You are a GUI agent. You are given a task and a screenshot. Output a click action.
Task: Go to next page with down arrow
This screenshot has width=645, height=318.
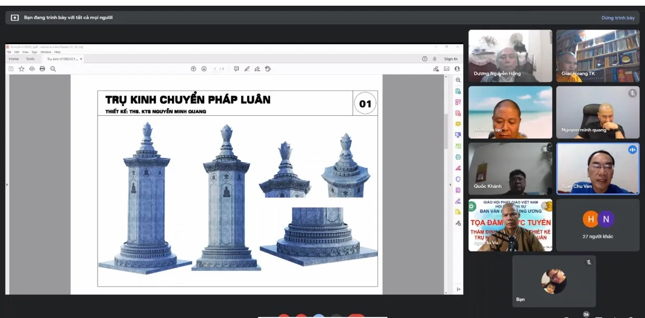pos(204,68)
